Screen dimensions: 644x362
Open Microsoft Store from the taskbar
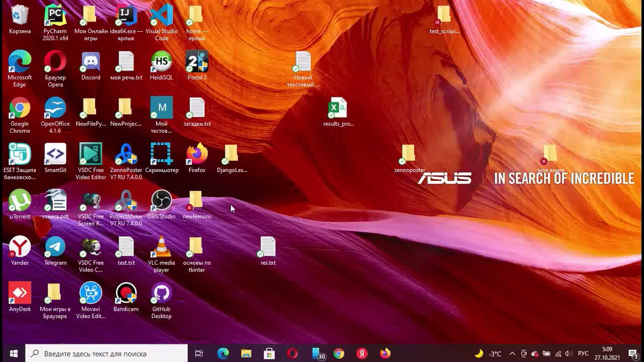(269, 353)
